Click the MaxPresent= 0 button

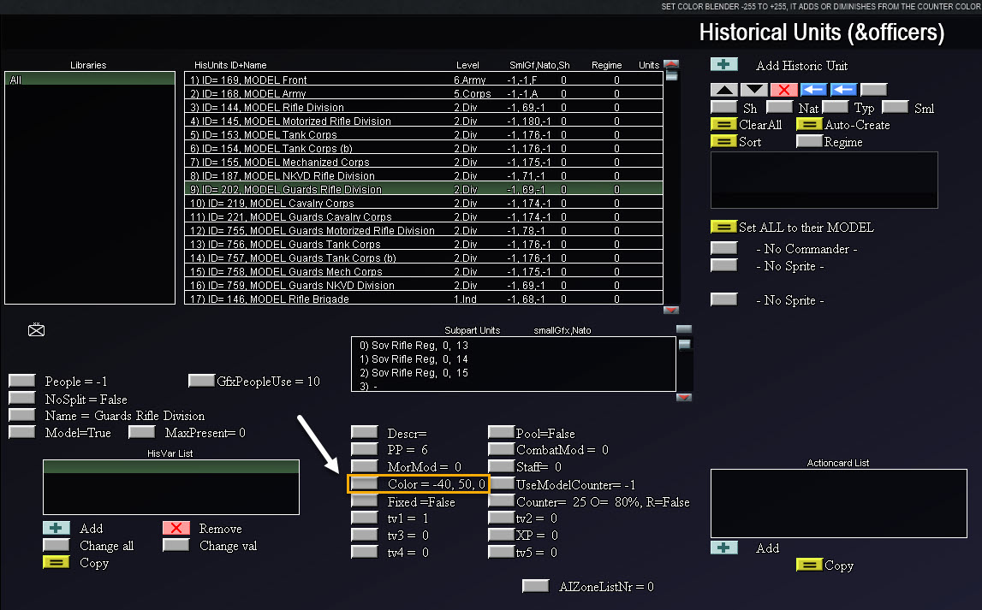pyautogui.click(x=142, y=432)
